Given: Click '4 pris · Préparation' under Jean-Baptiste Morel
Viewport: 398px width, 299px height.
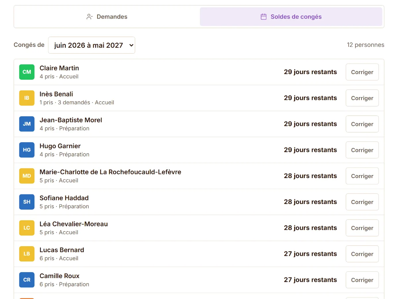Looking at the screenshot, I should coord(64,129).
